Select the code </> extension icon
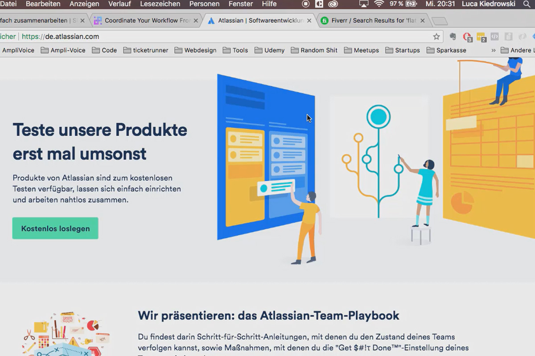The height and width of the screenshot is (356, 535). click(x=494, y=36)
